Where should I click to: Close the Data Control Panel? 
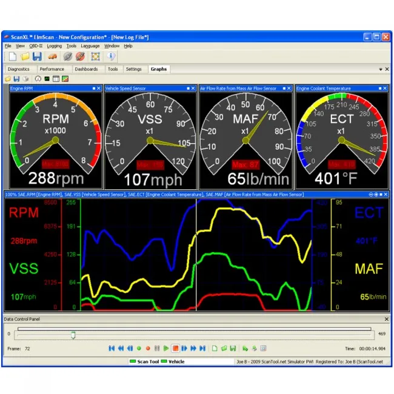click(x=387, y=319)
